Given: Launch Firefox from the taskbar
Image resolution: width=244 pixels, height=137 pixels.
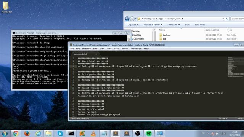Looking at the screenshot, I should (x=27, y=134).
